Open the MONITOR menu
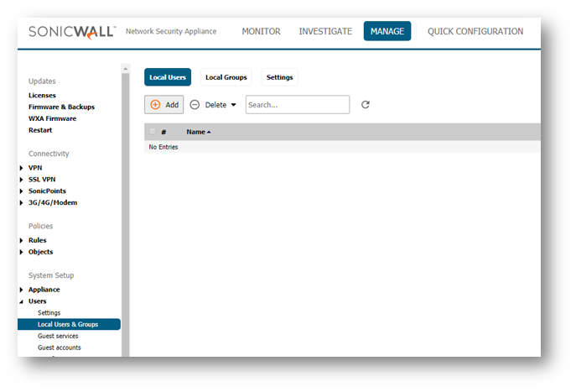 261,32
